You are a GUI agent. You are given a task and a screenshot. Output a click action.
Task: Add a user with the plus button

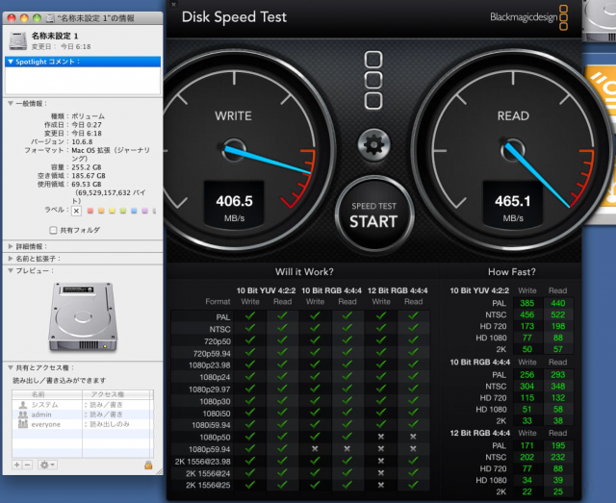click(x=17, y=465)
